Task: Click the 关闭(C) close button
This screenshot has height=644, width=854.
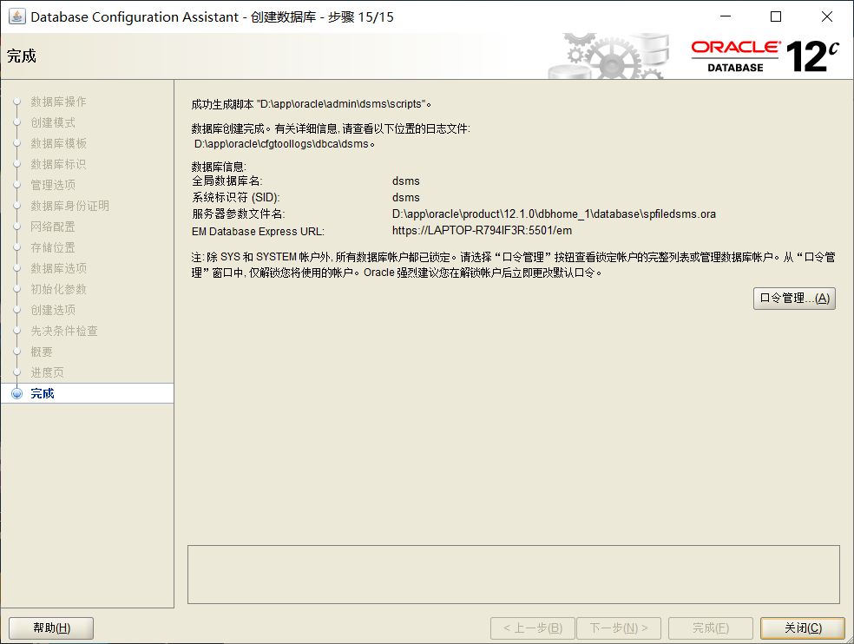Action: tap(802, 628)
